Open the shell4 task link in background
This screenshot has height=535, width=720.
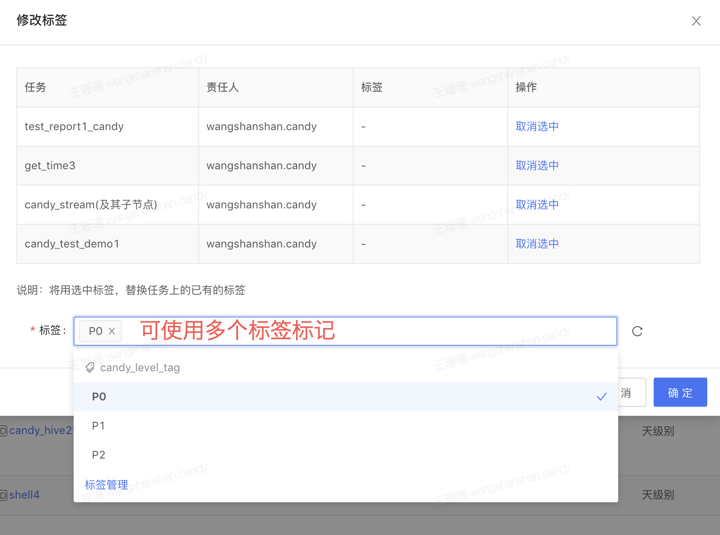[x=24, y=495]
